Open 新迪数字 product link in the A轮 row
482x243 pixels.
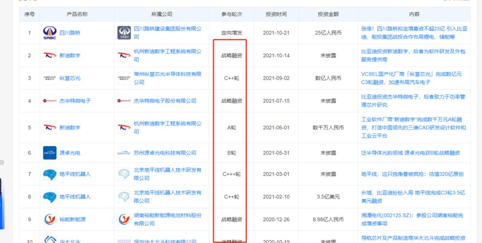[x=70, y=127]
